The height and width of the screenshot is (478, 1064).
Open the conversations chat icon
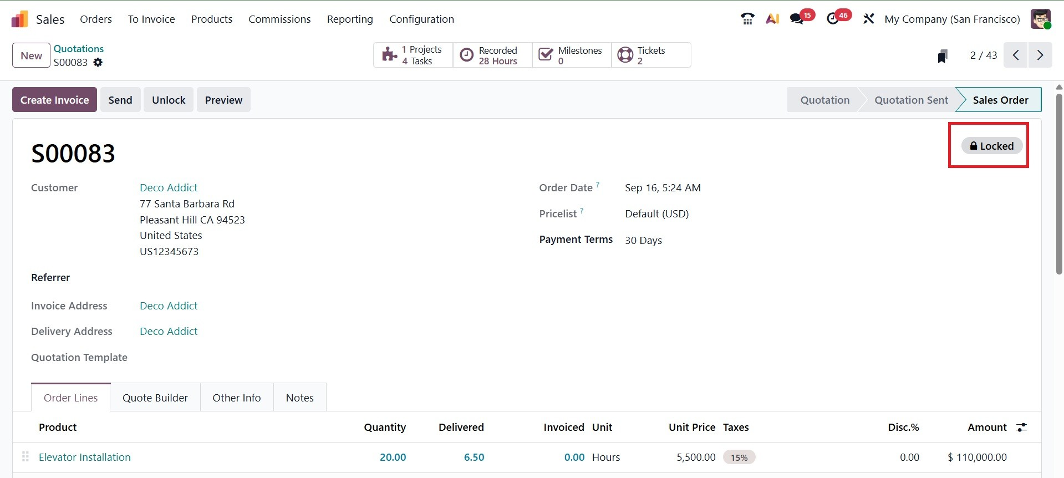pyautogui.click(x=797, y=19)
